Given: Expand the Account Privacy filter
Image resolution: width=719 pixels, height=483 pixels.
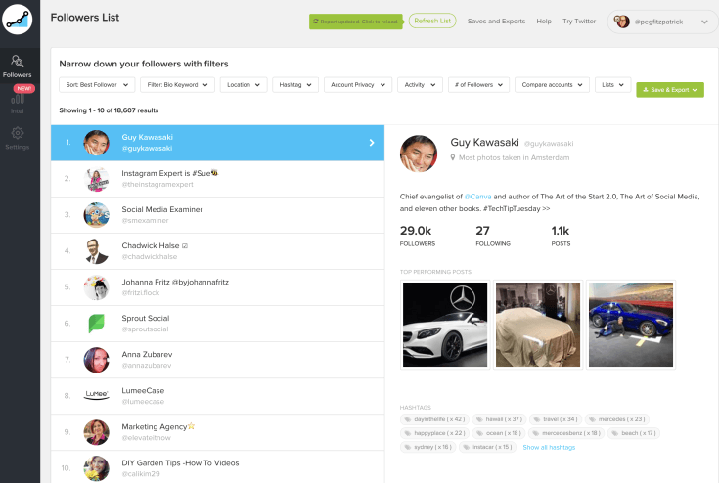Looking at the screenshot, I should [357, 85].
